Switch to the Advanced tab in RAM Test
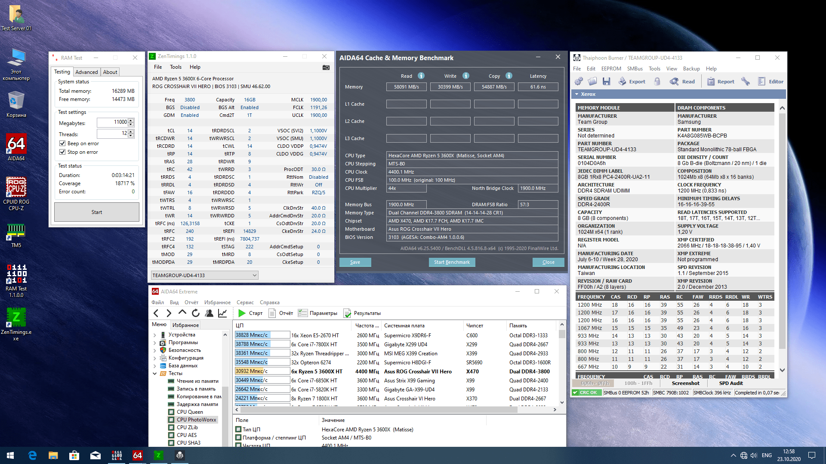The width and height of the screenshot is (826, 464). point(86,72)
